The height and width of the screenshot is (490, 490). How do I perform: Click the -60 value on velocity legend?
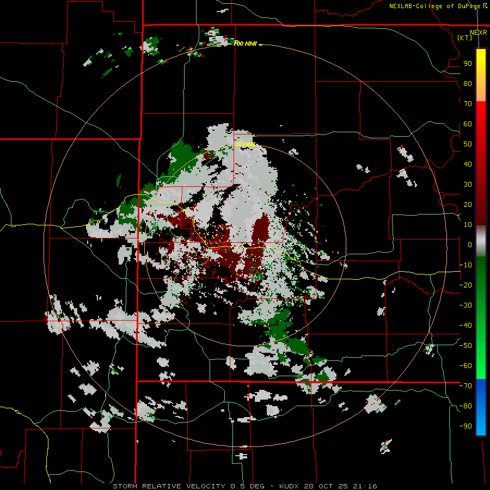pyautogui.click(x=465, y=366)
